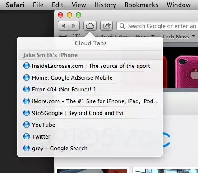
Task: Click globe icon beside Google AdSense Mobile
Action: point(27,77)
